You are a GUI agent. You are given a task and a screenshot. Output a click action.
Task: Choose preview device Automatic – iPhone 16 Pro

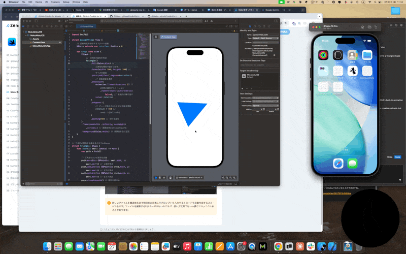[189, 177]
